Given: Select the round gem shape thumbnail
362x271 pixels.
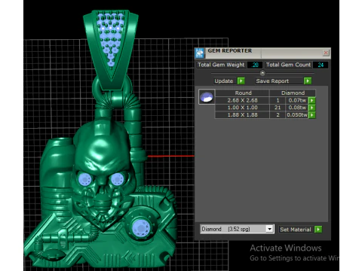Looking at the screenshot, I should pos(207,97).
